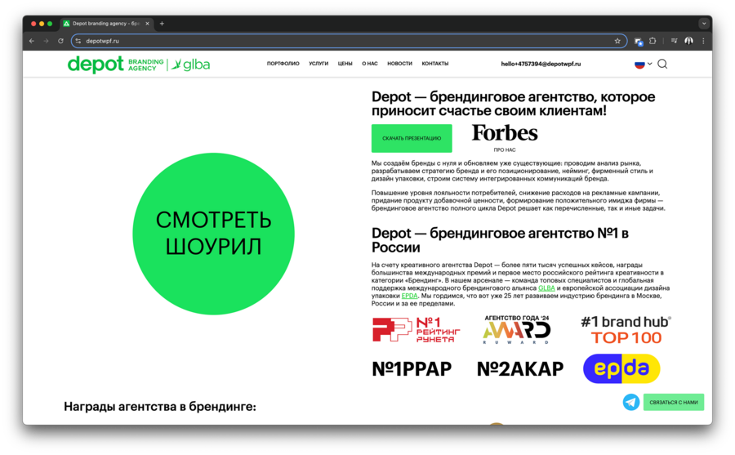Open the ПОРТФОЛИО menu item
The image size is (735, 455).
click(283, 64)
